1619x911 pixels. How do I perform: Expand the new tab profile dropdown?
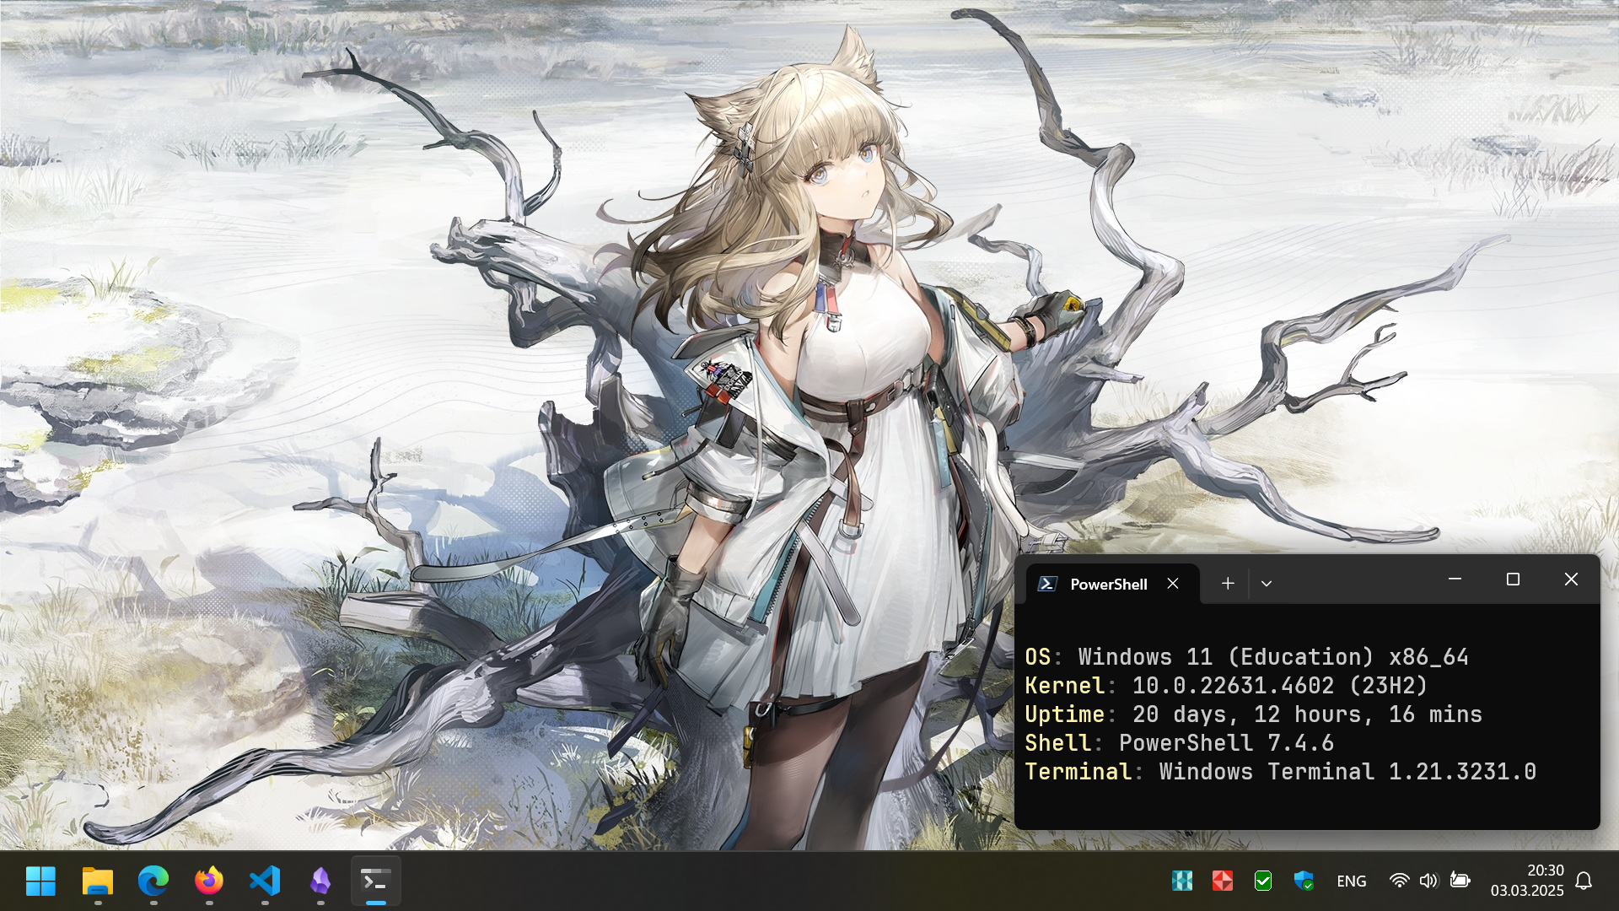1266,583
